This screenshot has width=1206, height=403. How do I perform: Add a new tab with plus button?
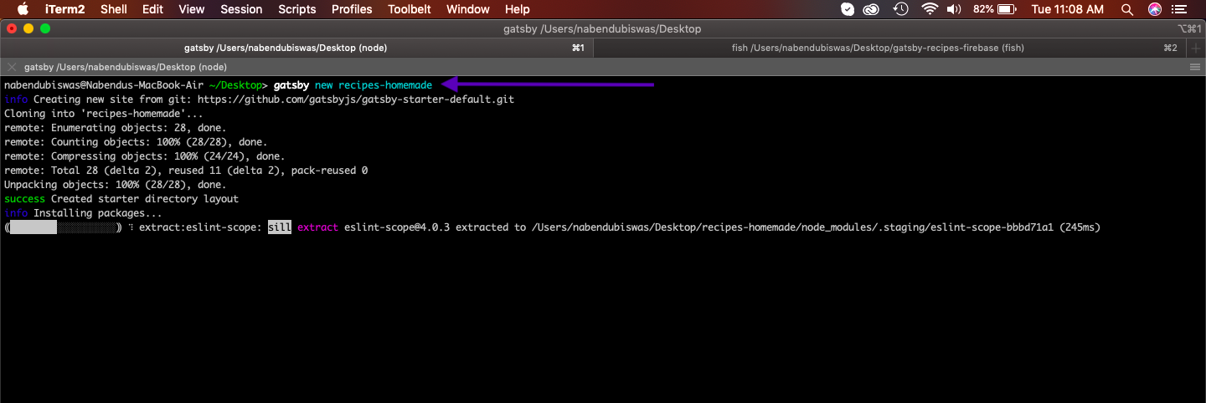pos(1196,48)
